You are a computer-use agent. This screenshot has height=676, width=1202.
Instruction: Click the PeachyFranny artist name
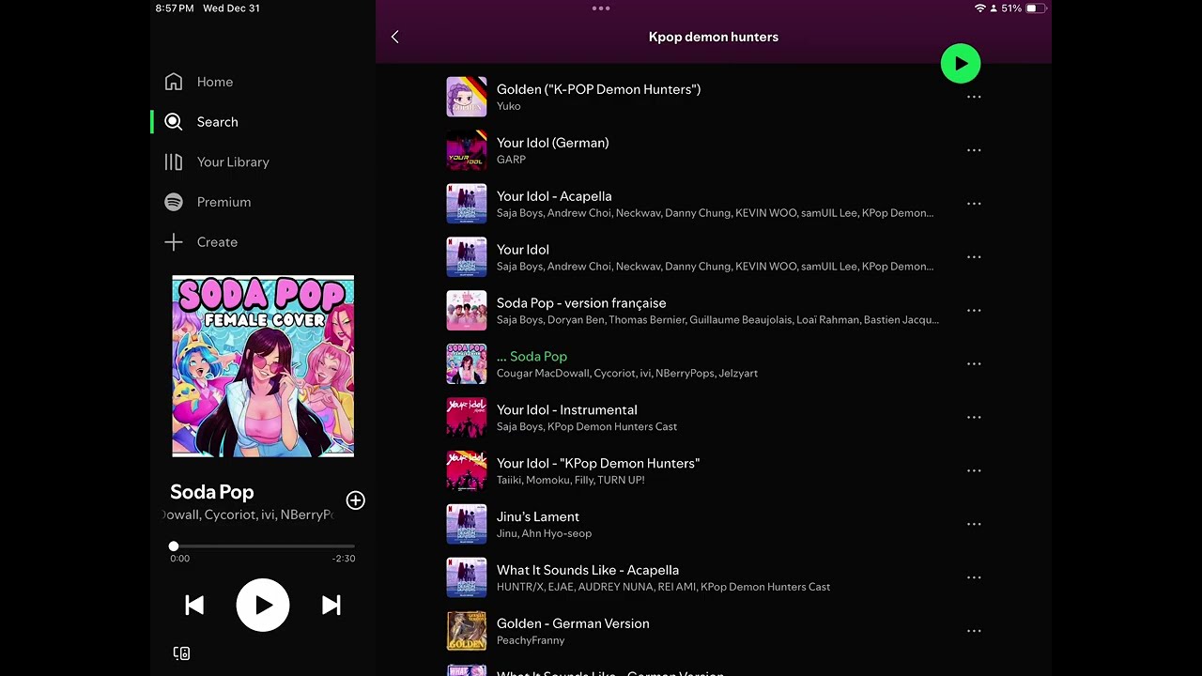[531, 640]
